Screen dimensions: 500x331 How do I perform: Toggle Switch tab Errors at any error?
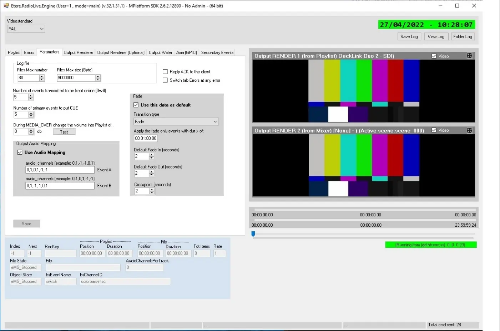(165, 80)
